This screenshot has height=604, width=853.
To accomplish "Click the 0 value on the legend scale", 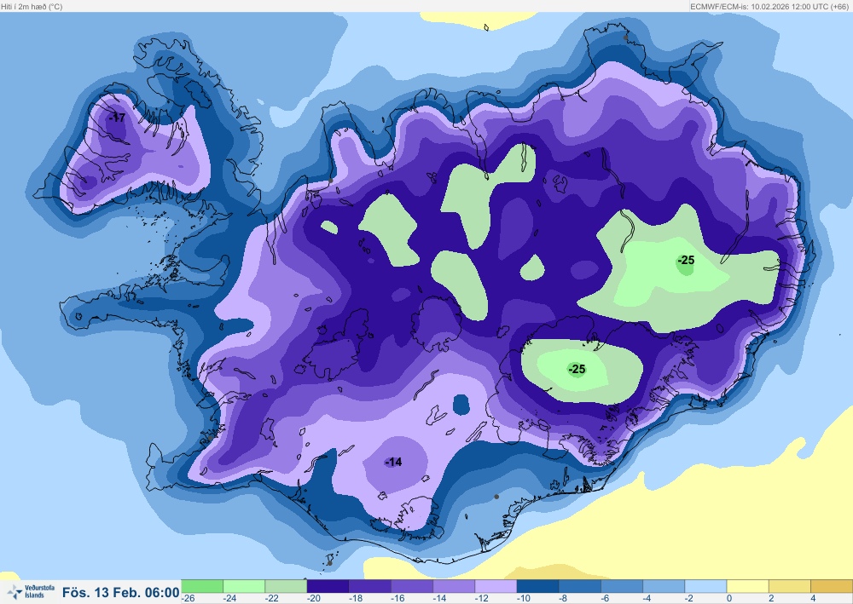I will [x=729, y=599].
